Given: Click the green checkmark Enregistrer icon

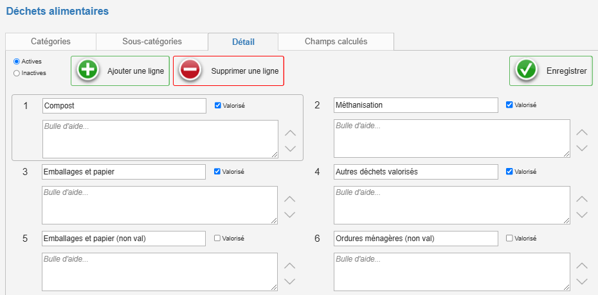Looking at the screenshot, I should point(526,71).
